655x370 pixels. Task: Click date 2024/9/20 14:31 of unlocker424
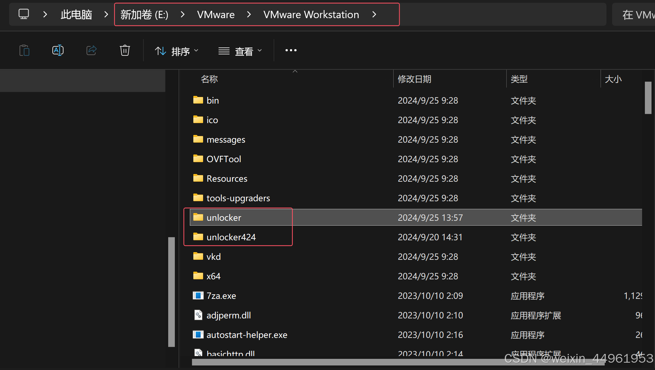[430, 237]
